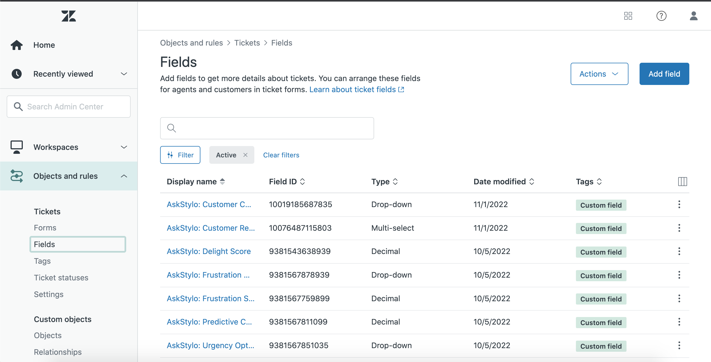The width and height of the screenshot is (711, 362).
Task: Click Custom field tag in Delight Score row
Action: (601, 252)
